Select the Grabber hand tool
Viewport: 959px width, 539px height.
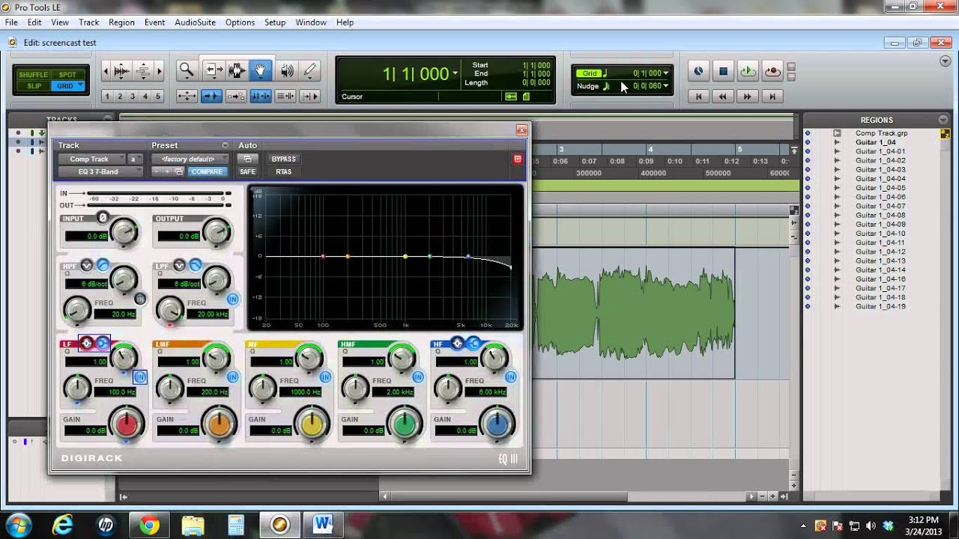[x=261, y=70]
